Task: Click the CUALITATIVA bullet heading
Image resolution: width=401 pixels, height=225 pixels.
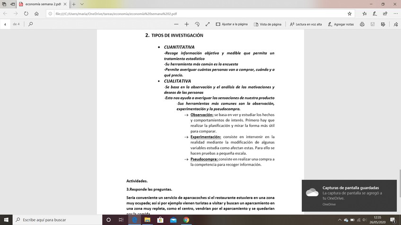Action: tap(177, 81)
